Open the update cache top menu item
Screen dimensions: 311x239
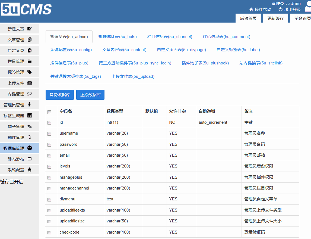click(275, 18)
